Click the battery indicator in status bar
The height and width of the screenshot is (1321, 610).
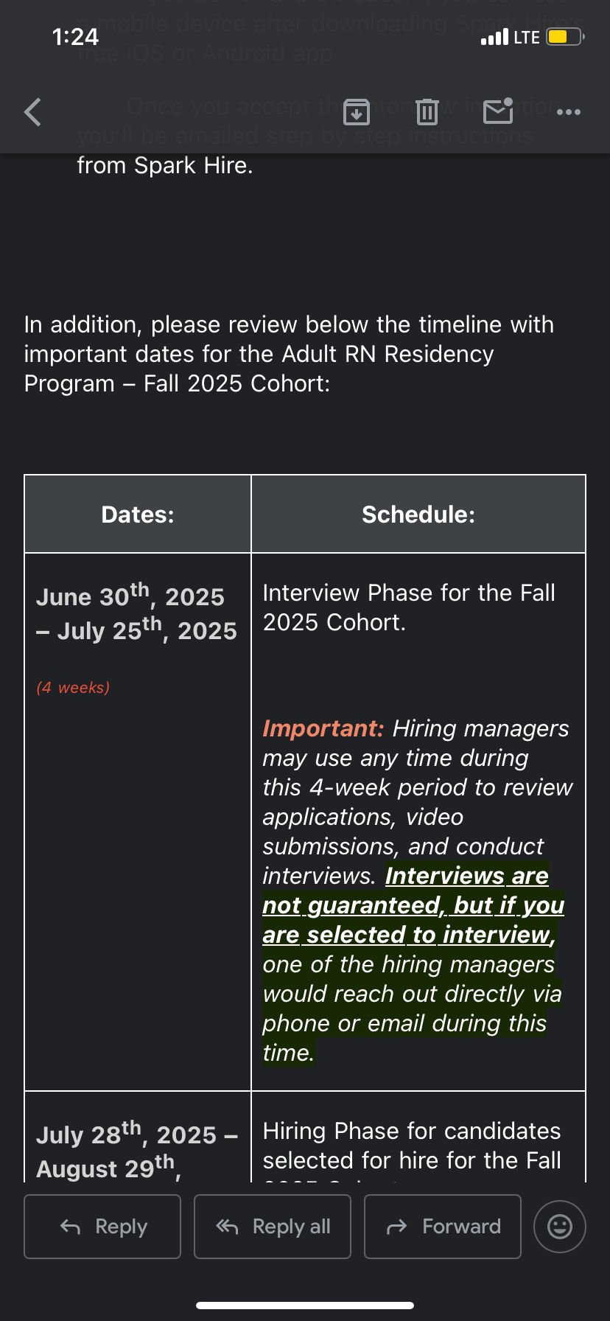pyautogui.click(x=566, y=37)
